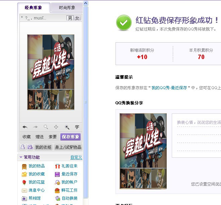Open the avatar silhouette icon button

point(23,147)
